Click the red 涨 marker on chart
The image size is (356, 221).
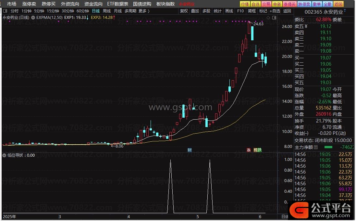tap(249, 150)
